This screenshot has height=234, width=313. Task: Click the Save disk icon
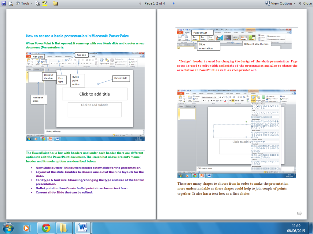coord(4,3)
